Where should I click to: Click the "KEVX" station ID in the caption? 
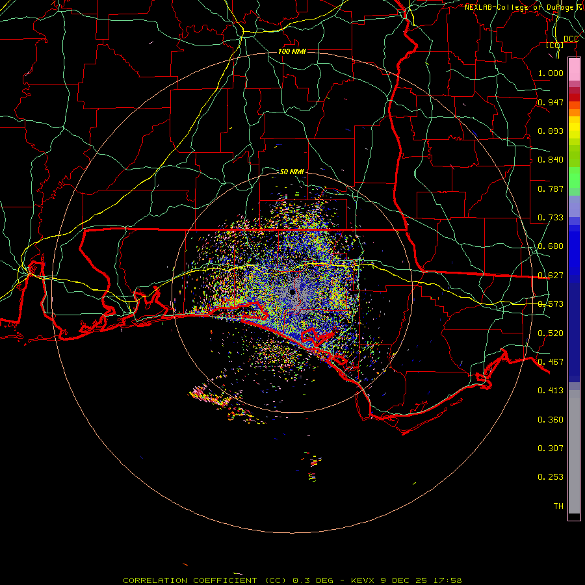pyautogui.click(x=362, y=580)
